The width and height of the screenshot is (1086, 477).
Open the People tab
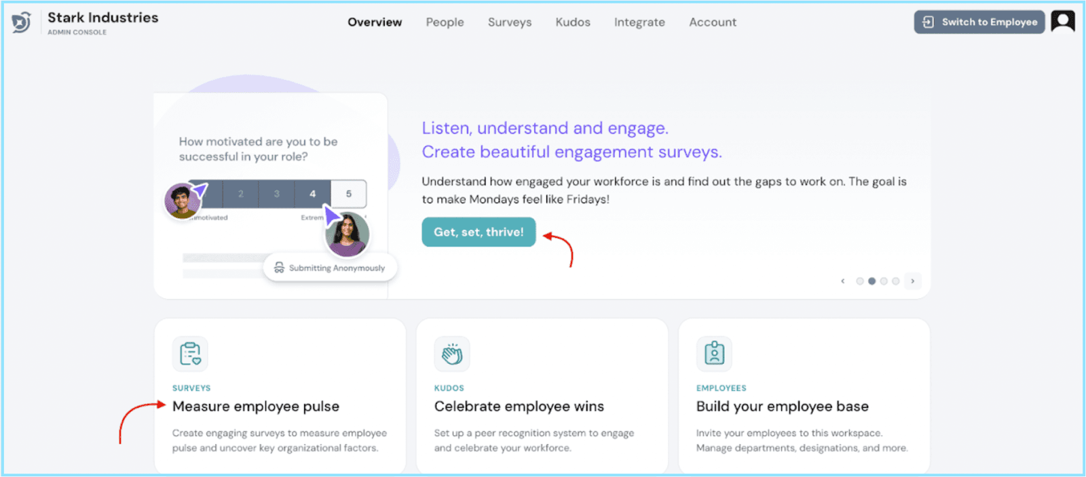pos(445,22)
